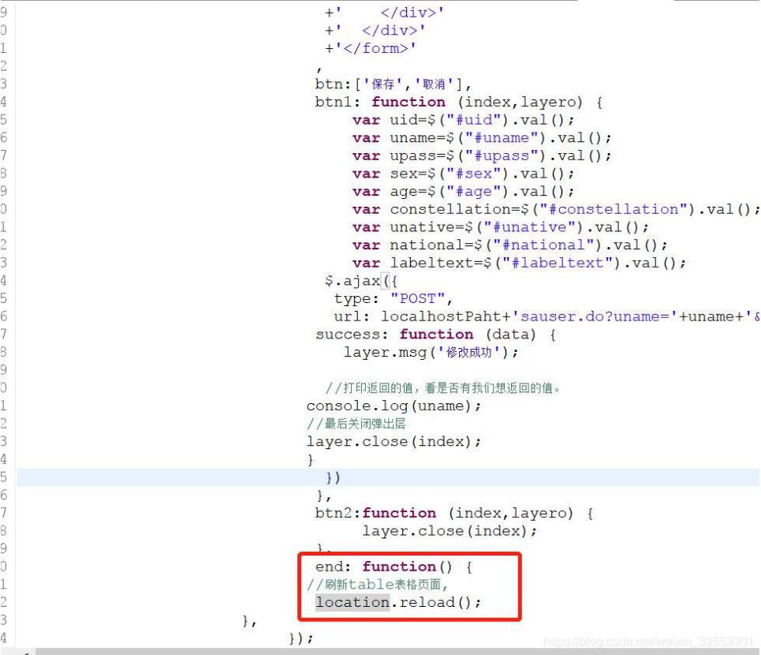This screenshot has width=761, height=655.
Task: Select the btn:['保存','取消'] line
Action: [x=393, y=84]
